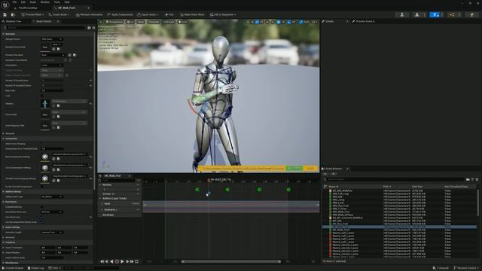Open Skeletal Mesh mode icon at top right
The image size is (482, 271).
point(416,14)
